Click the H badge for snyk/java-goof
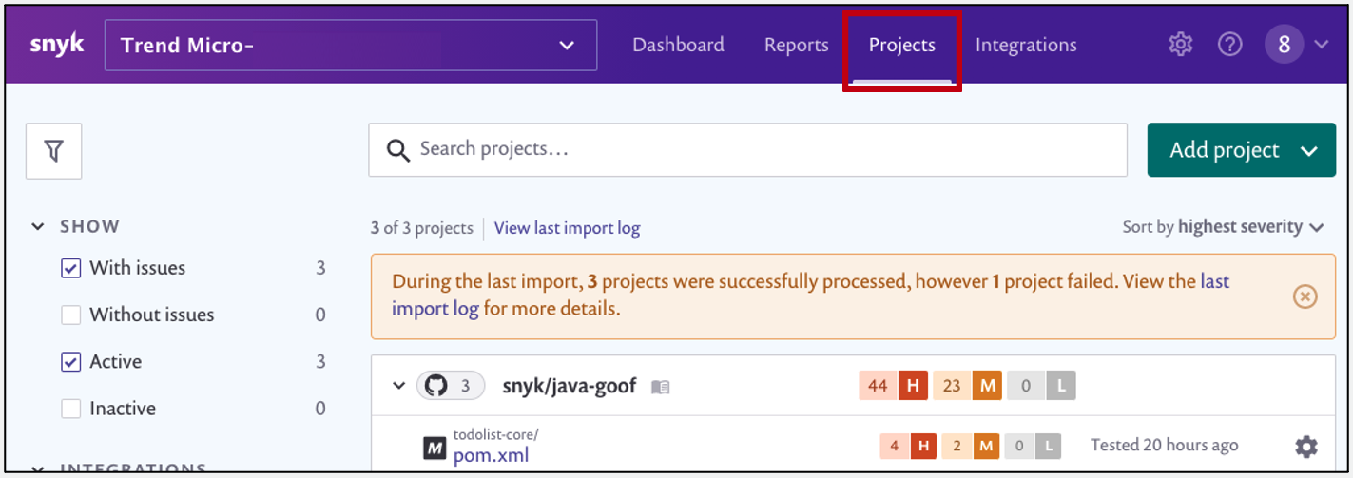 [x=913, y=386]
